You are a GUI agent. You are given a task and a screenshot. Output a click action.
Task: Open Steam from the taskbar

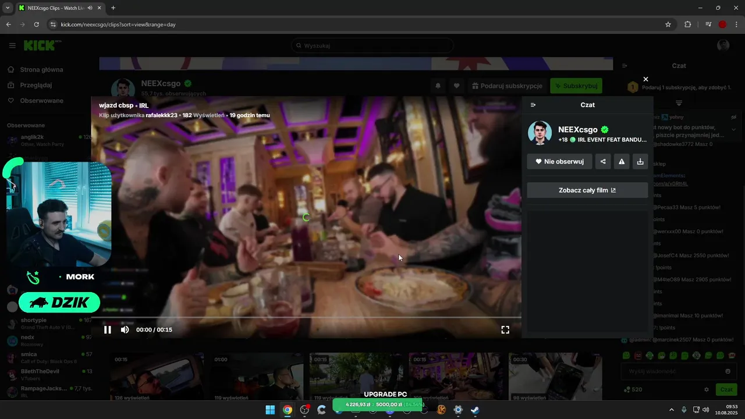(x=475, y=410)
